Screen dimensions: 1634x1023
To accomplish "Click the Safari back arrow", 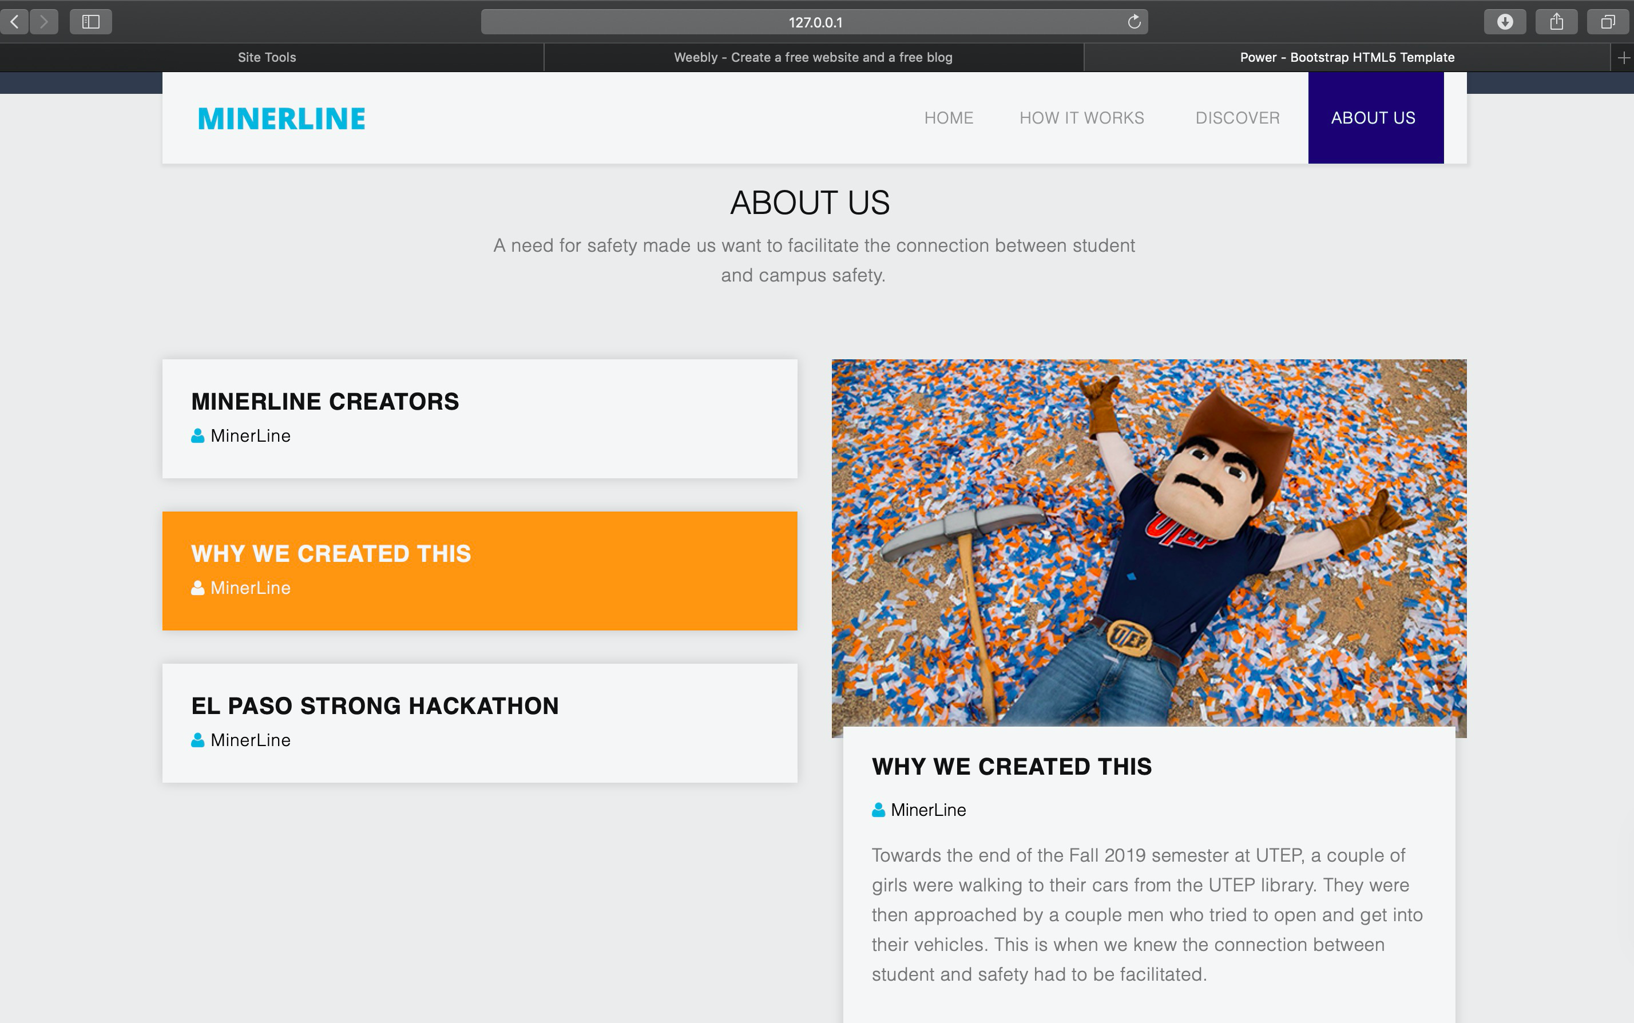I will tap(15, 22).
